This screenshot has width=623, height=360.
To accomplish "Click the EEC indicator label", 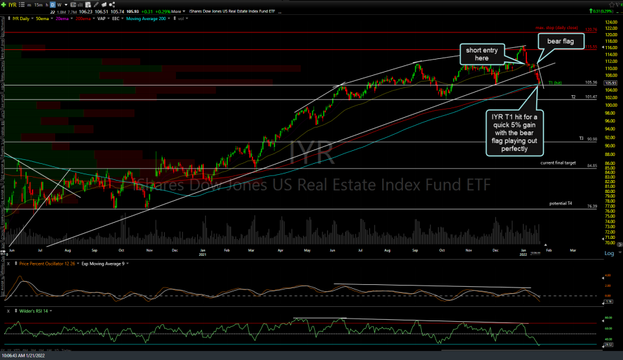I will 116,18.
